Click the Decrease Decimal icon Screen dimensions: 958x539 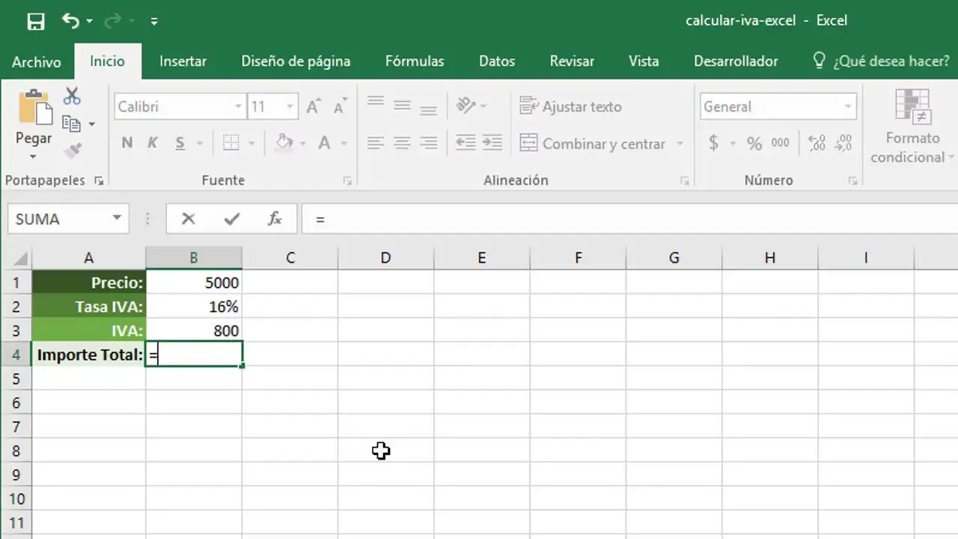click(x=843, y=143)
